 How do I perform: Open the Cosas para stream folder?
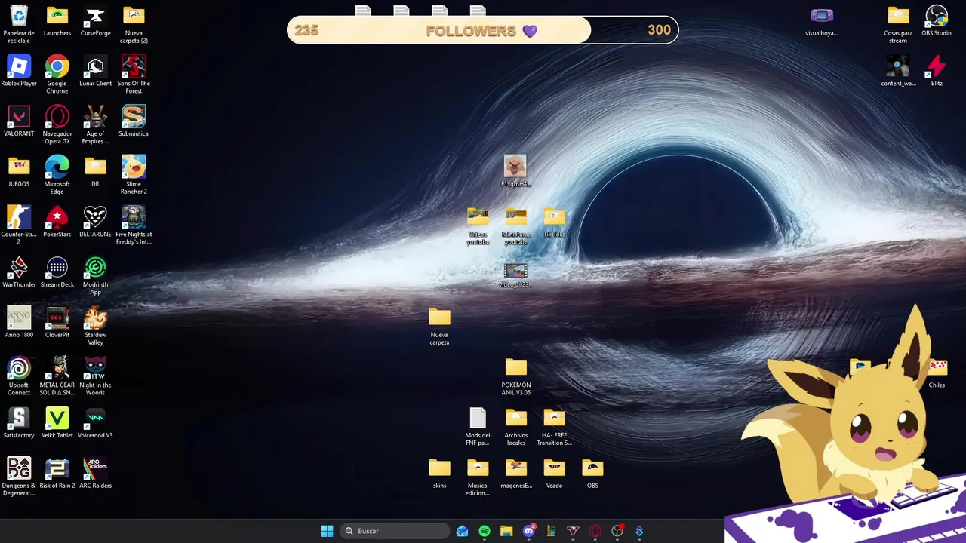point(898,16)
